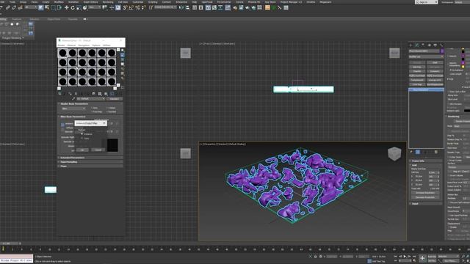Open the selection filter dropdown
The width and height of the screenshot is (470, 264).
(x=31, y=7)
